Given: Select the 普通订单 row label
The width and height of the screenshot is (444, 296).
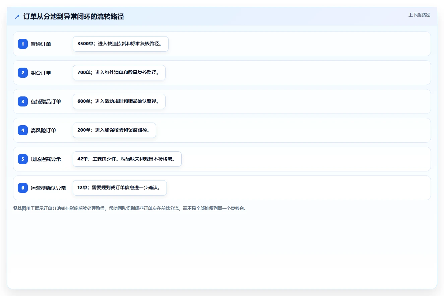Looking at the screenshot, I should click(x=41, y=44).
